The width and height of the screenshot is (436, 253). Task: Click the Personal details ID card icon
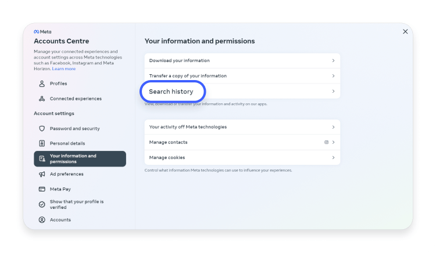42,143
